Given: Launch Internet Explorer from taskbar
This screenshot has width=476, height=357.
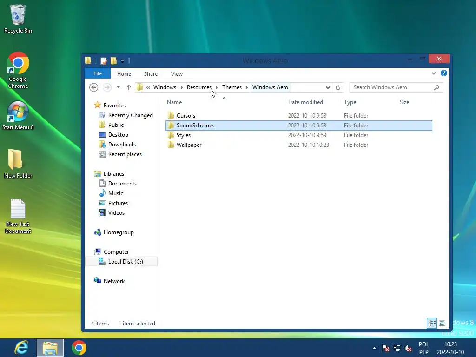Looking at the screenshot, I should (21, 348).
